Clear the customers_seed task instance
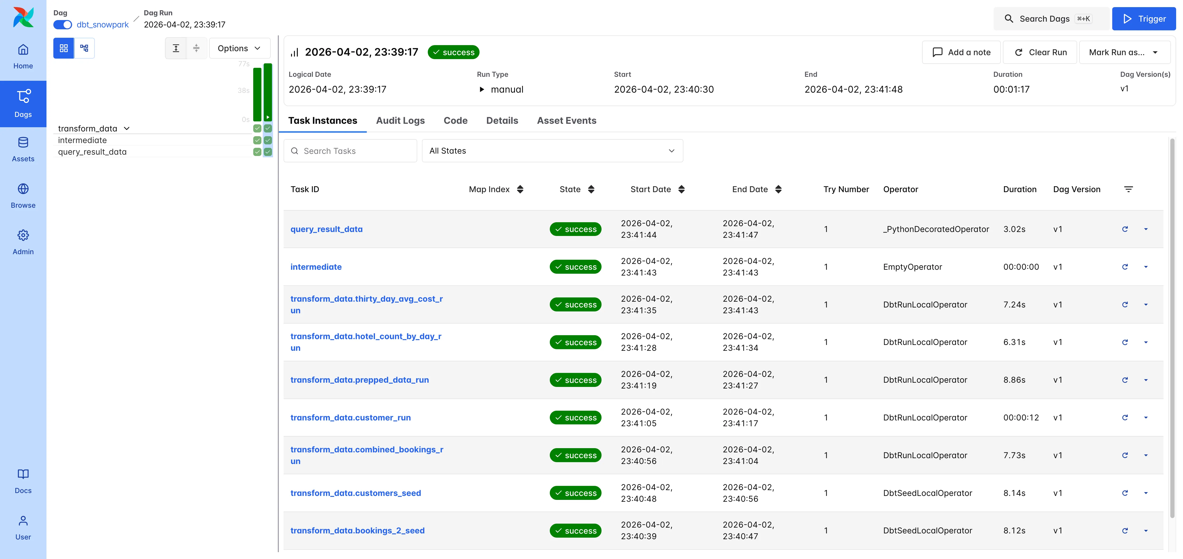Screen dimensions: 1183x559 click(x=1125, y=493)
